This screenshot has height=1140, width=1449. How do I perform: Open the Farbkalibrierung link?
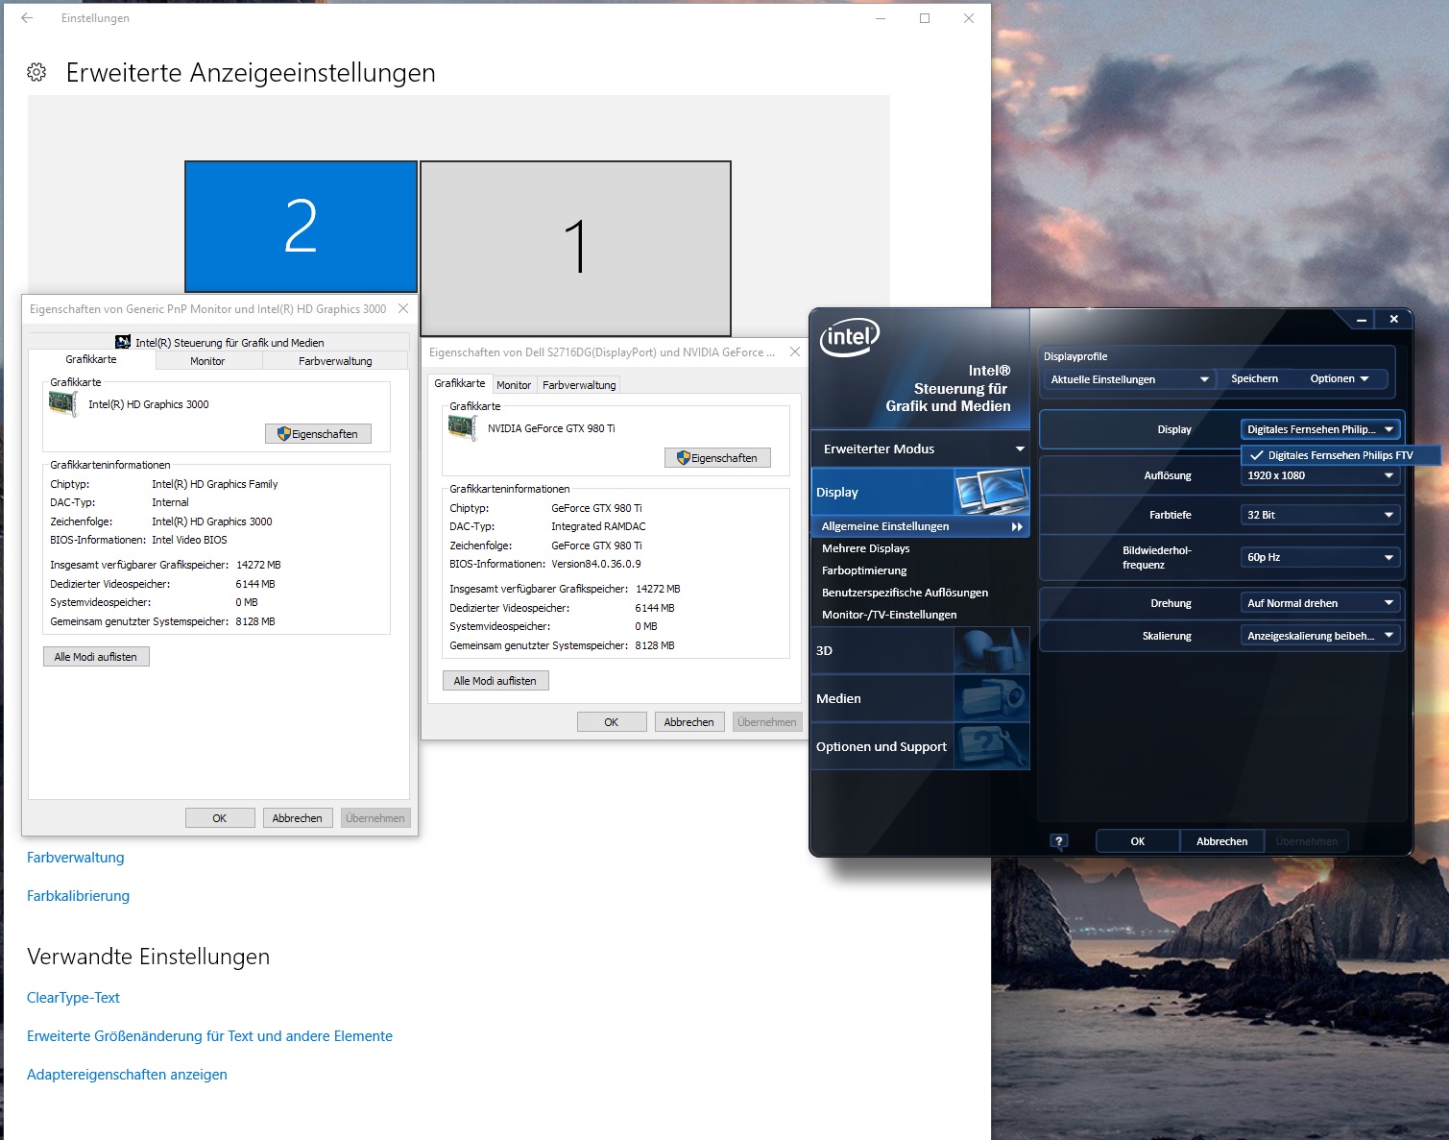[x=78, y=896]
